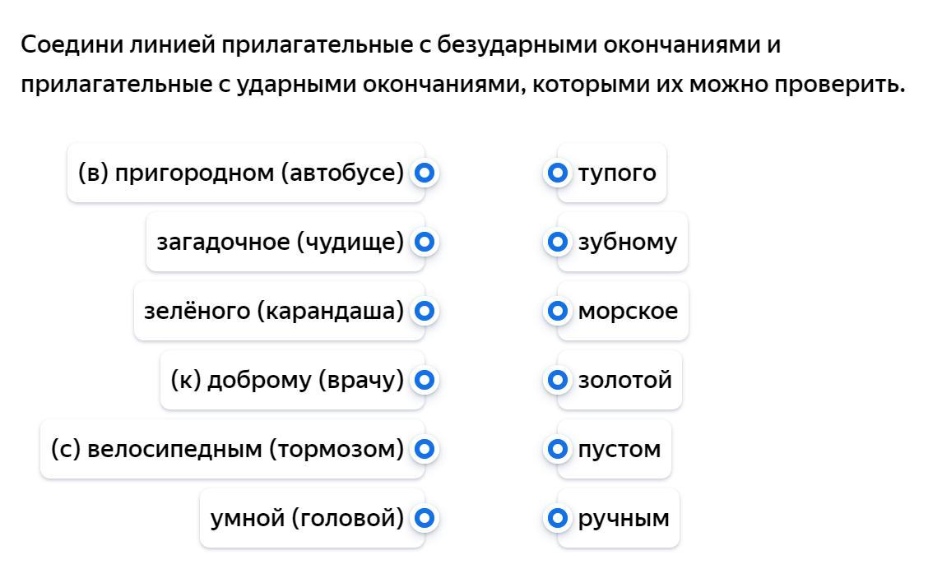
Task: Click connector dot next to «морское»
Action: click(x=557, y=312)
